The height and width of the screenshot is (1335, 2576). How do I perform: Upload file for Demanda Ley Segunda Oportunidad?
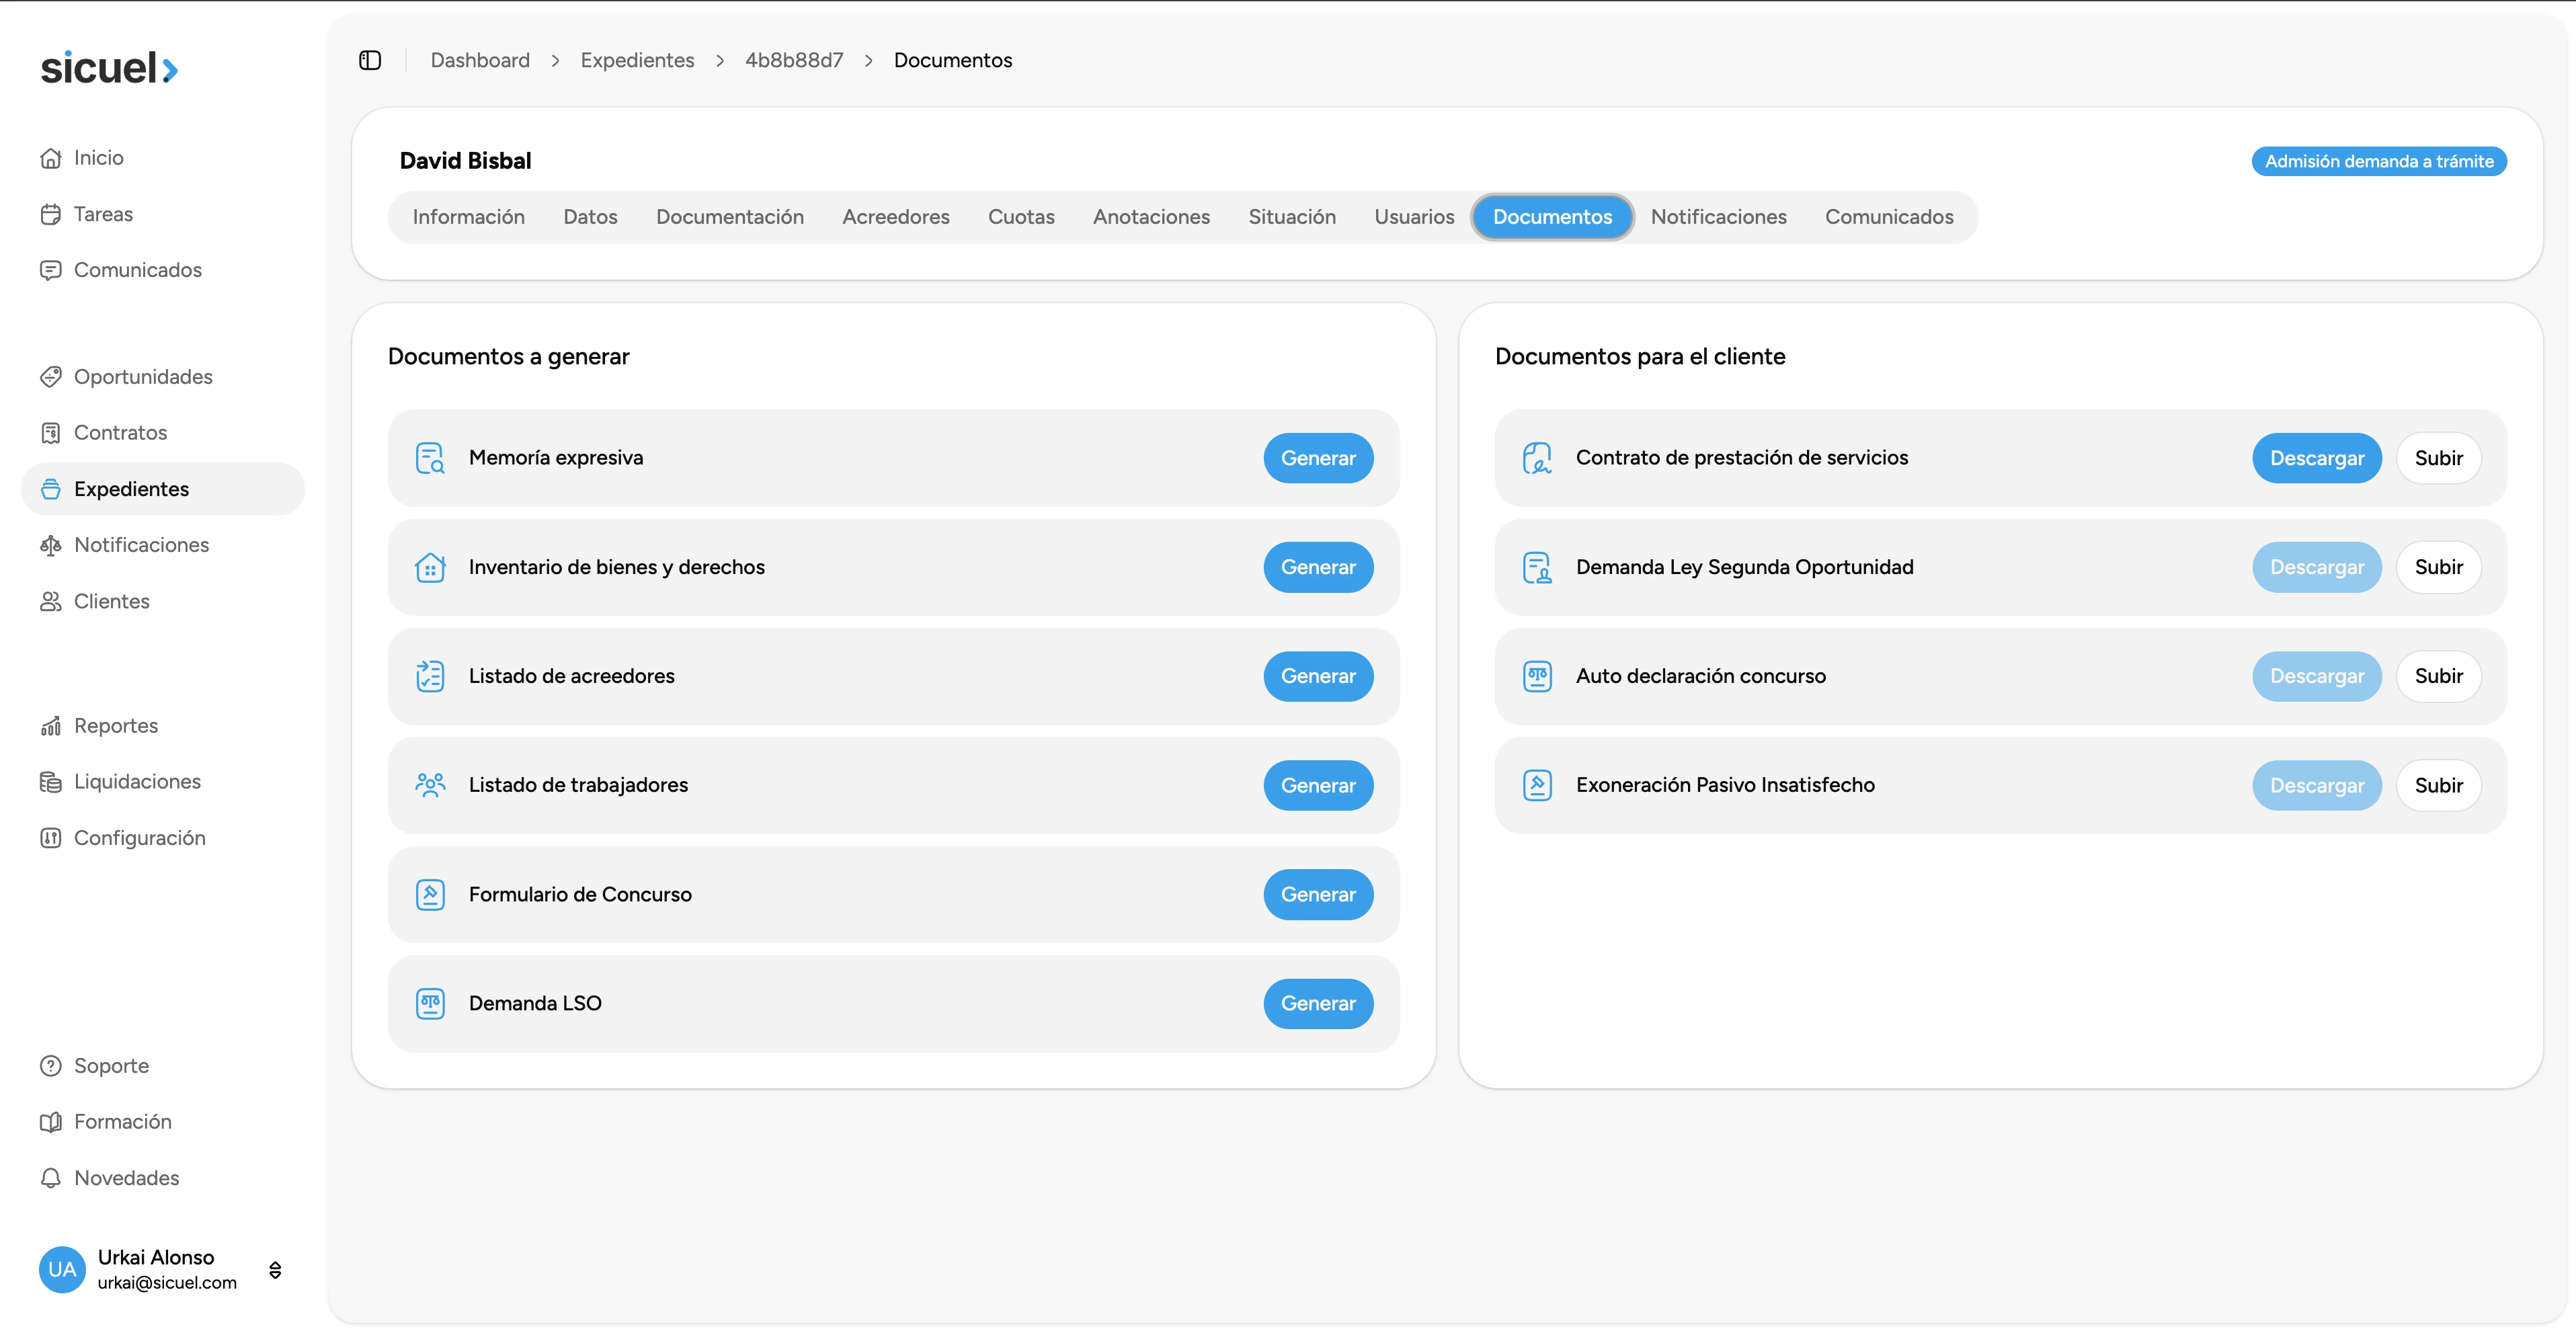click(x=2439, y=567)
